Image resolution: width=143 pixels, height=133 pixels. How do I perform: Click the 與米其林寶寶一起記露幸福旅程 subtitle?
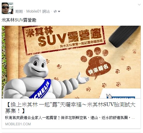coord(81,43)
